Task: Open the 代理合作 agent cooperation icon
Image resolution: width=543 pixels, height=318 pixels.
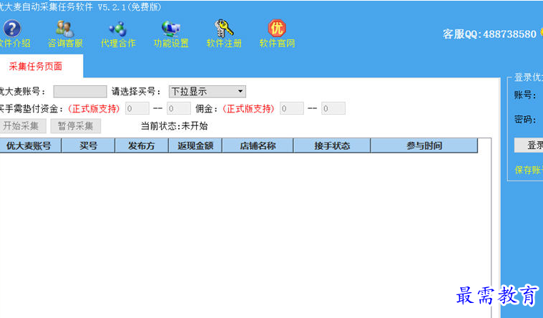Action: 118,29
